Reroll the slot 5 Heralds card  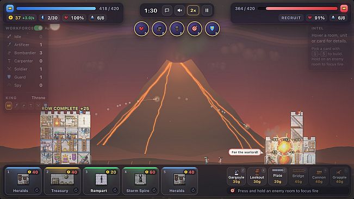coord(193,190)
